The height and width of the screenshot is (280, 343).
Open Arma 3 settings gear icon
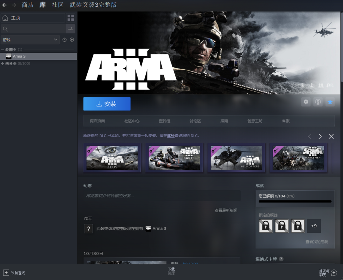click(x=306, y=102)
